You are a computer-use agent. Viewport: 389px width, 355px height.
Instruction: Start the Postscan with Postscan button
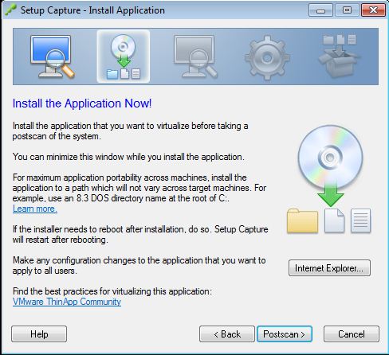(284, 334)
